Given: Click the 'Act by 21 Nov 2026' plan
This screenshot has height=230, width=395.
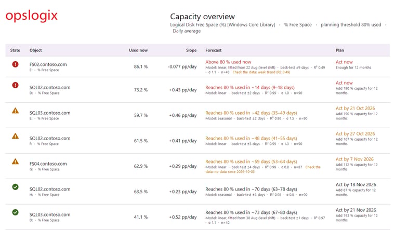Looking at the screenshot, I should click(355, 210).
